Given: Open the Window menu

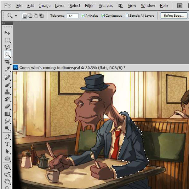Looking at the screenshot, I should pyautogui.click(x=148, y=6).
